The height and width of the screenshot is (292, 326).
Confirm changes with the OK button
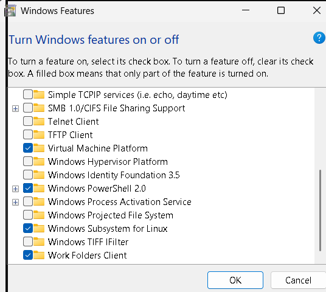pos(235,280)
